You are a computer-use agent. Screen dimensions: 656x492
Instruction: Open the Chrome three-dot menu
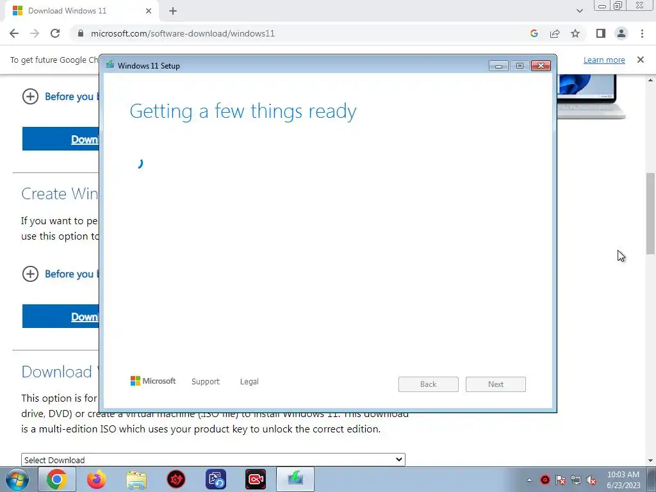click(642, 33)
